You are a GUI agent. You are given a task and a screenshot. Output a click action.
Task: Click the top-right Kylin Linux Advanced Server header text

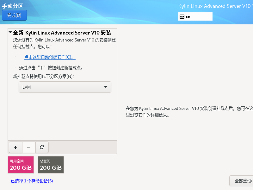pyautogui.click(x=215, y=6)
